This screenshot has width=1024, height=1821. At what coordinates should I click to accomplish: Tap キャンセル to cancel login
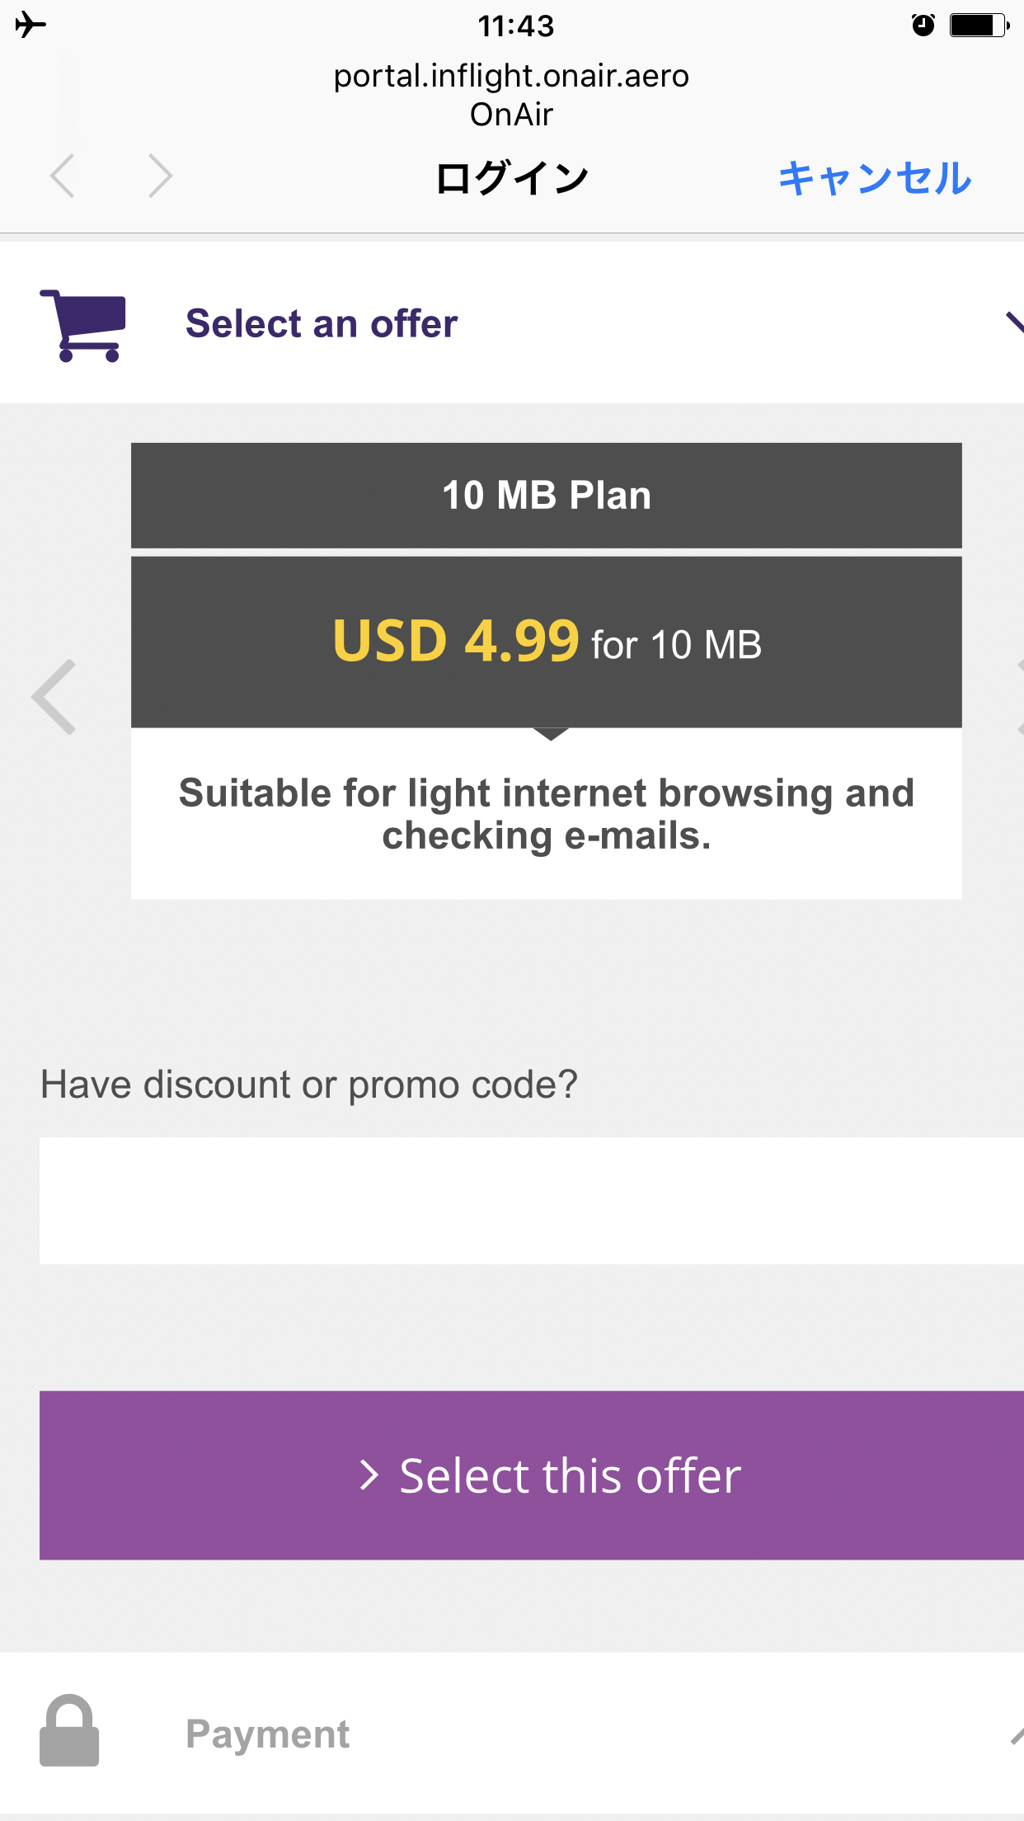[875, 177]
